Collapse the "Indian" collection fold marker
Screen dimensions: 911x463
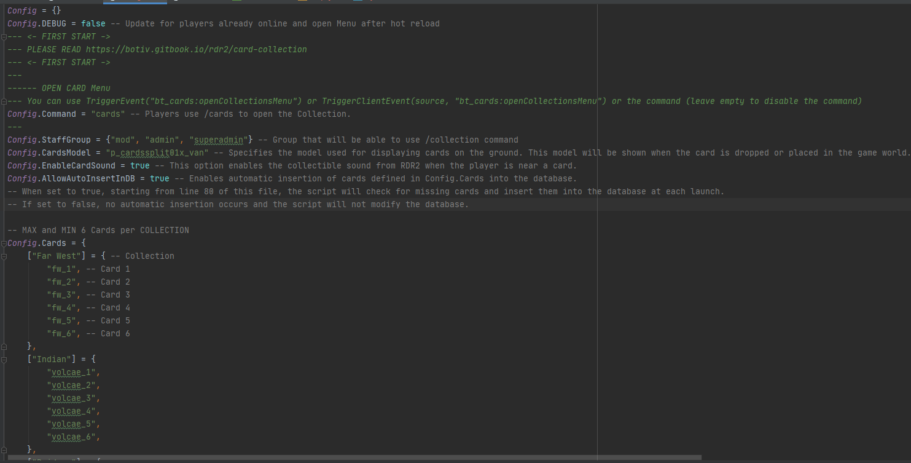(x=4, y=359)
